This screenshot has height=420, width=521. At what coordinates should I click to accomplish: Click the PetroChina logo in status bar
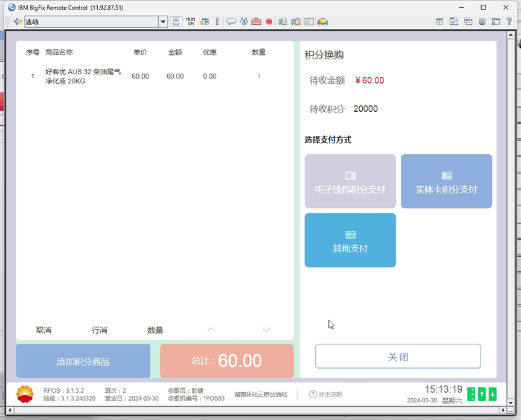[25, 394]
